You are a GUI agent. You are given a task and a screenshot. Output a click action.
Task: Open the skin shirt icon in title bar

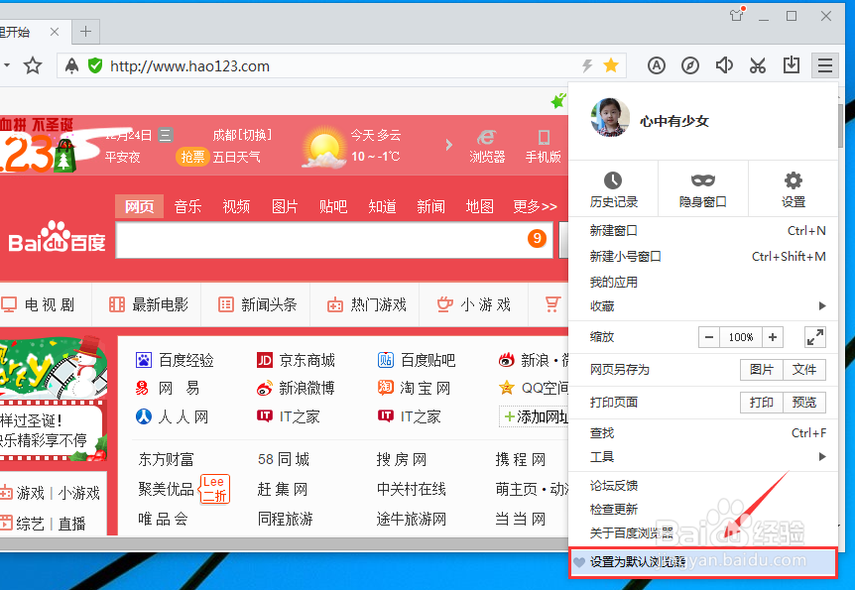tap(737, 15)
